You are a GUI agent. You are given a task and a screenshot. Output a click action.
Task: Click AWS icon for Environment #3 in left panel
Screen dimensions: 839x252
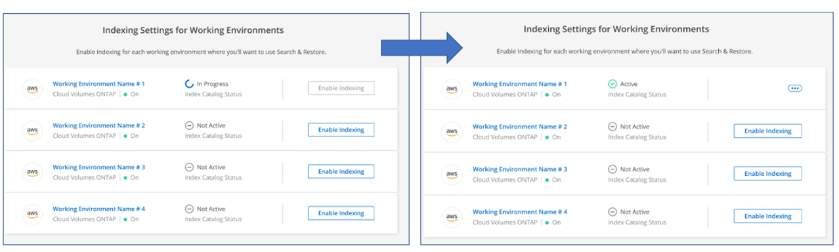tap(32, 172)
